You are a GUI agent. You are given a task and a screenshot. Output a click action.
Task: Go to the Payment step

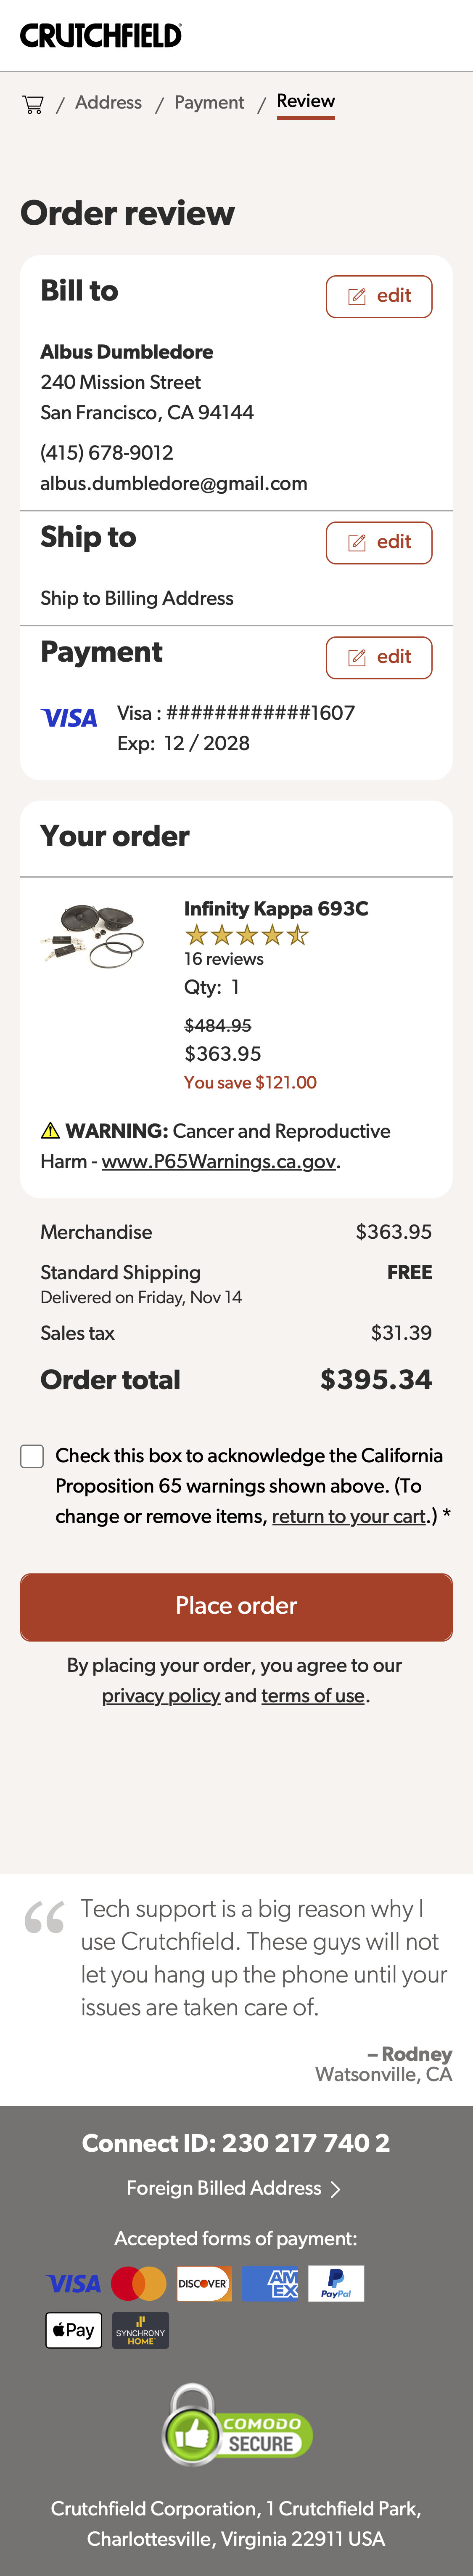click(209, 103)
